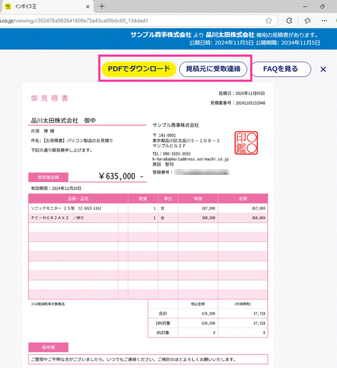Viewport: 337px width, 368px height.
Task: Click the 税込金額 subtotal header
Action: pyautogui.click(x=198, y=304)
